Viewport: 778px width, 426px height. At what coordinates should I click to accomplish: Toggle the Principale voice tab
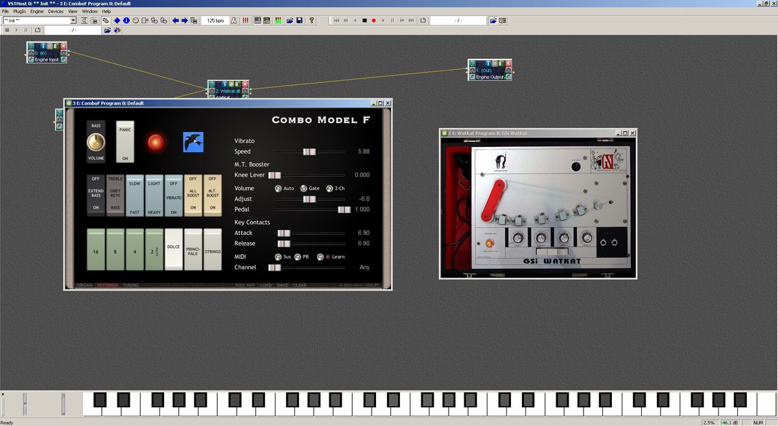tap(193, 249)
